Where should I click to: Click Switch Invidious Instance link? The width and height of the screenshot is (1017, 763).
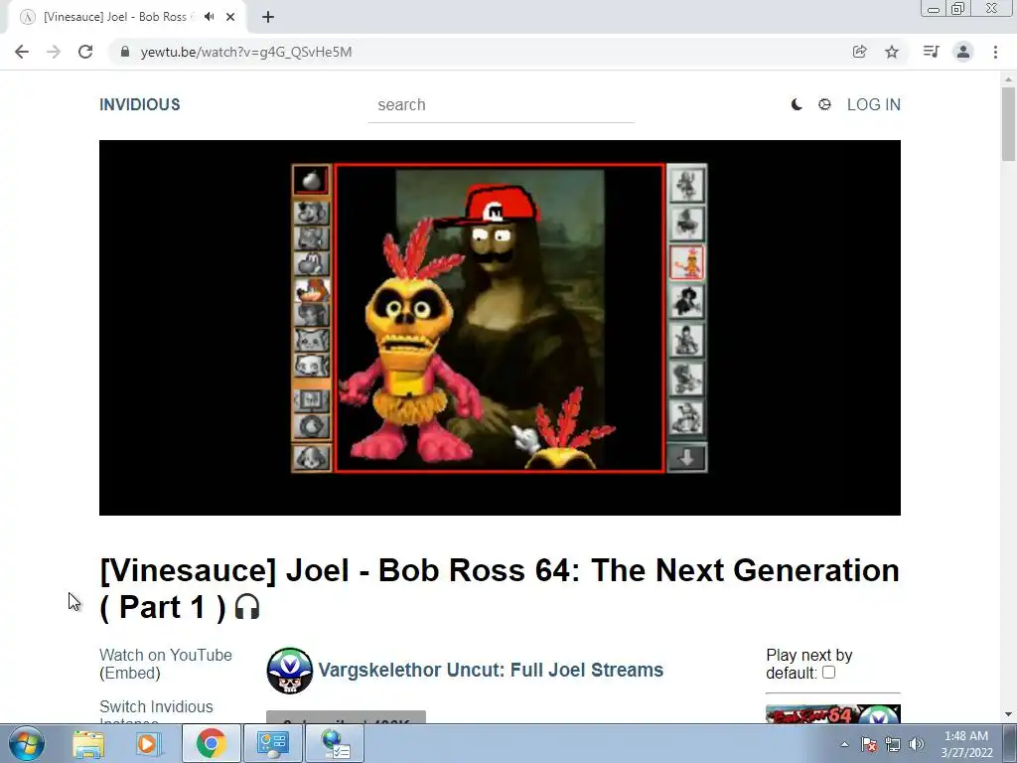click(156, 712)
